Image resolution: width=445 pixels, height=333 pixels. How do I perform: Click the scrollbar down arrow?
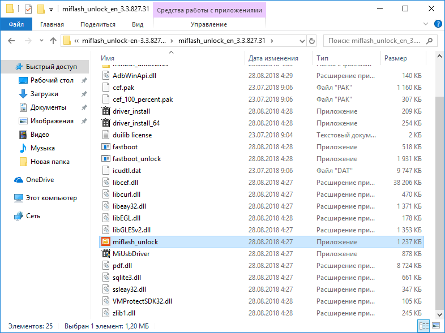[439, 314]
